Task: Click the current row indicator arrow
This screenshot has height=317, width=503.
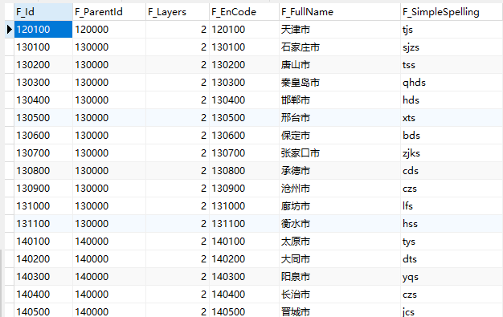Action: (x=10, y=30)
